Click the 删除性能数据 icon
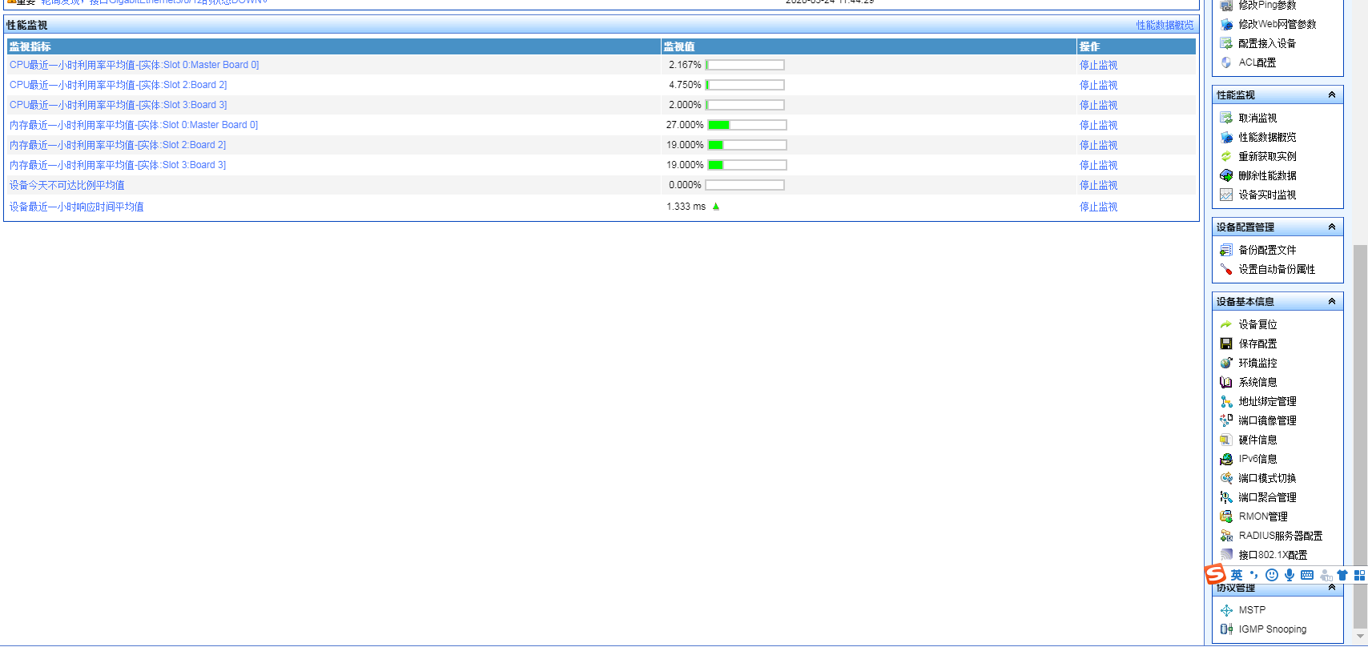The width and height of the screenshot is (1368, 647). 1225,175
